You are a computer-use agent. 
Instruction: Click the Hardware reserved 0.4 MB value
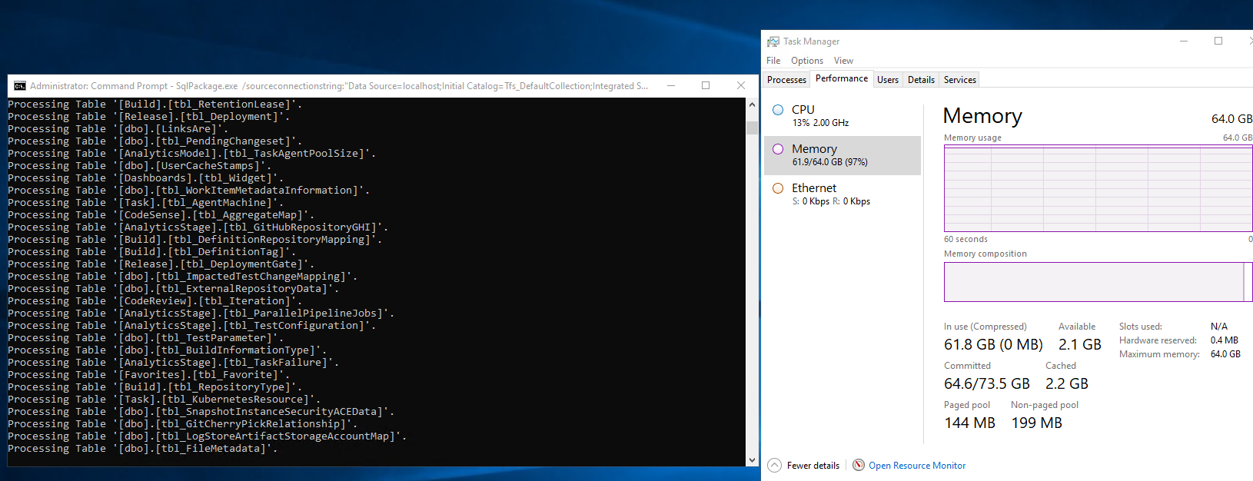point(1225,340)
